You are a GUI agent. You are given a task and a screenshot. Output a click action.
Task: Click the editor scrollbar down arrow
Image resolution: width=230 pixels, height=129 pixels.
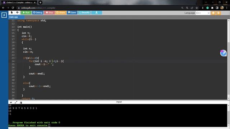pyautogui.click(x=229, y=99)
